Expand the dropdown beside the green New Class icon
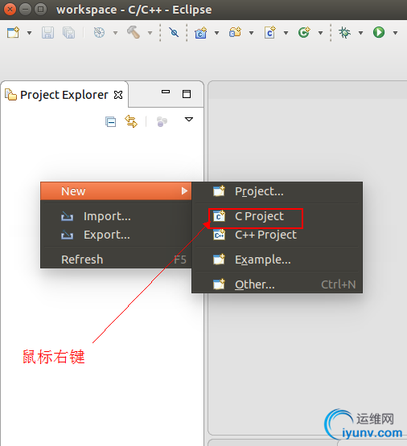Image resolution: width=407 pixels, height=446 pixels. [x=320, y=33]
